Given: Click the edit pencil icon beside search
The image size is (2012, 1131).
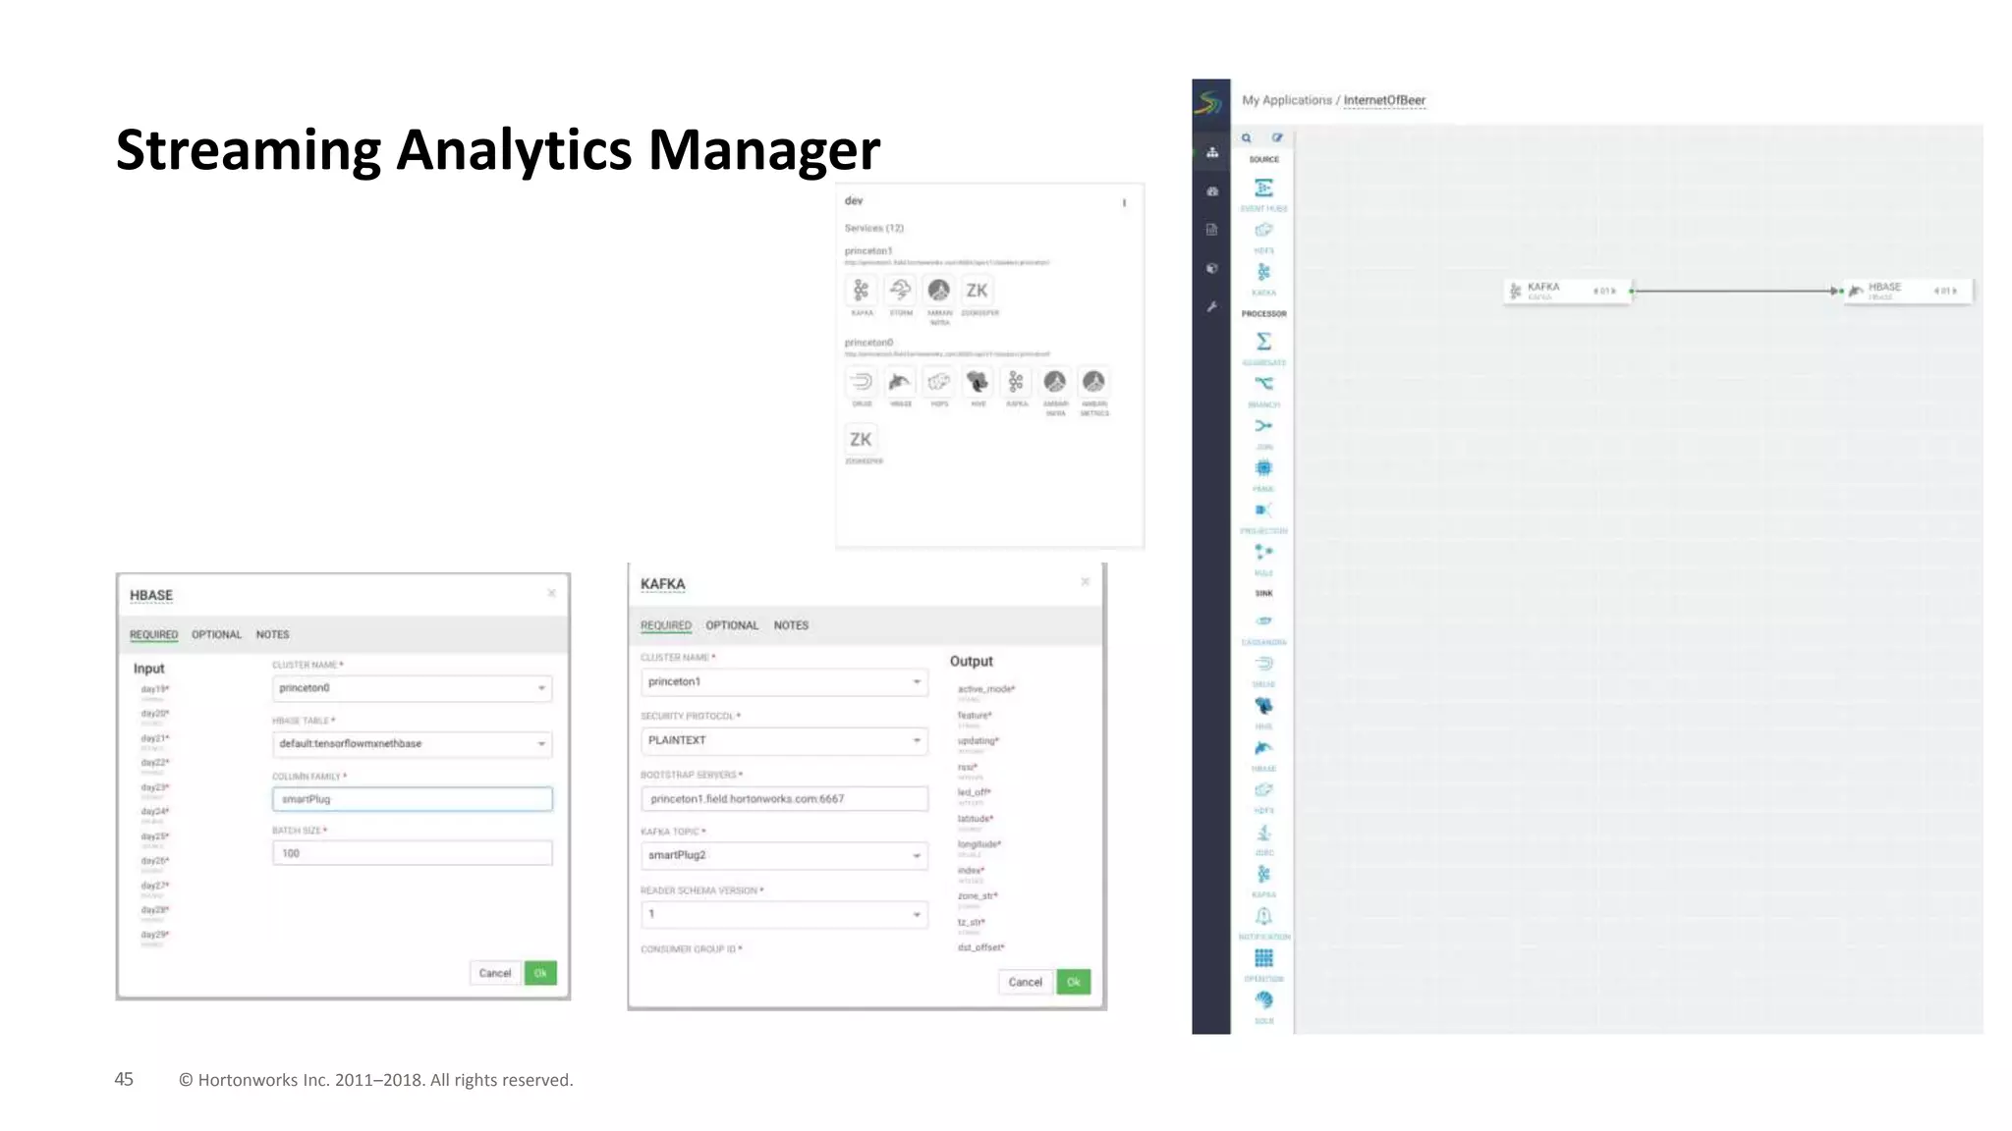Looking at the screenshot, I should click(x=1277, y=138).
